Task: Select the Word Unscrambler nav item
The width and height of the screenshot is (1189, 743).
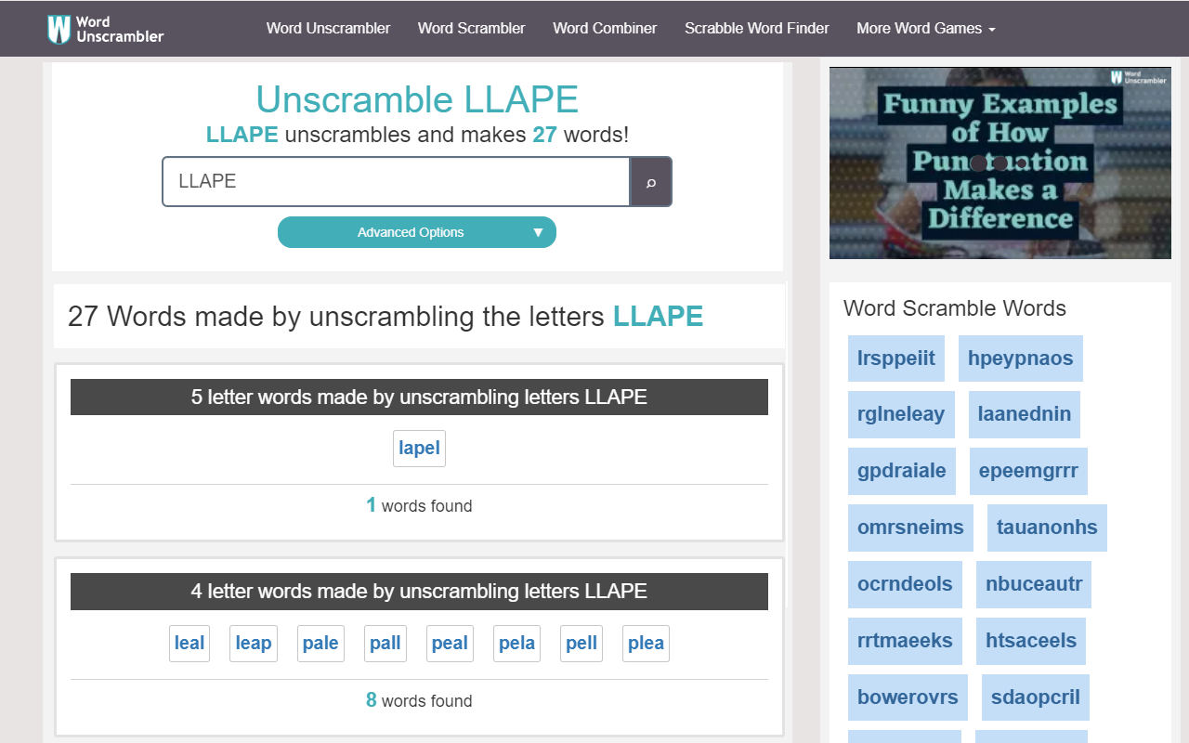Action: coord(328,28)
